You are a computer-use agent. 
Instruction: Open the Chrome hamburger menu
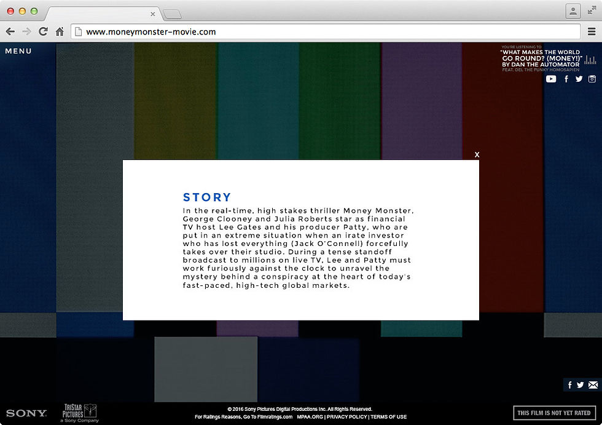(x=592, y=31)
